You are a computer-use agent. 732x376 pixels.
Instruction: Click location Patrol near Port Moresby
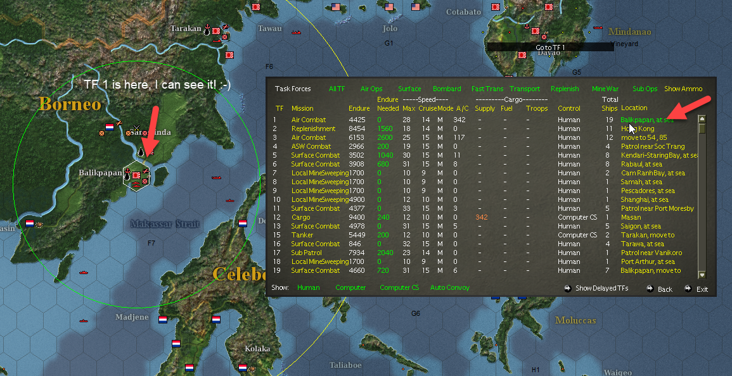pyautogui.click(x=657, y=208)
